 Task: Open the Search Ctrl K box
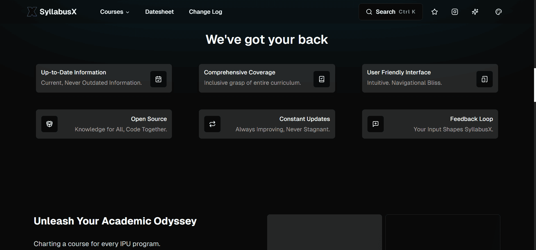391,12
